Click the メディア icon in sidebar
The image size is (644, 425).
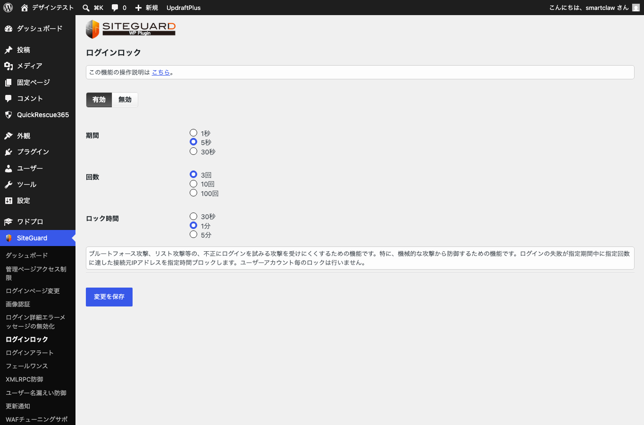(8, 66)
